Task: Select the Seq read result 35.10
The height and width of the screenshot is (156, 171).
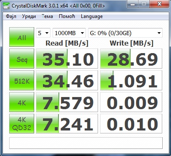Action: 67,59
